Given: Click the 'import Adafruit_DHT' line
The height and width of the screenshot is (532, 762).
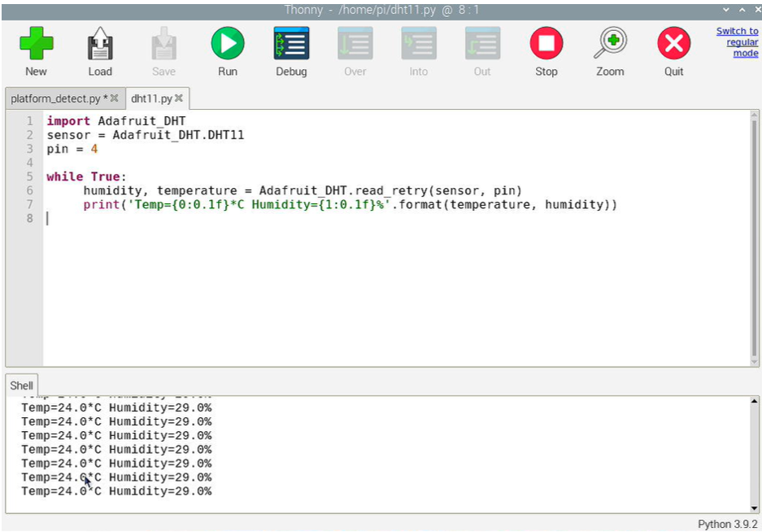Looking at the screenshot, I should coord(116,121).
